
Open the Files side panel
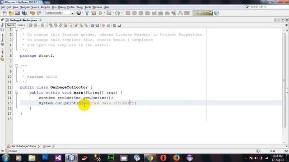2,27
